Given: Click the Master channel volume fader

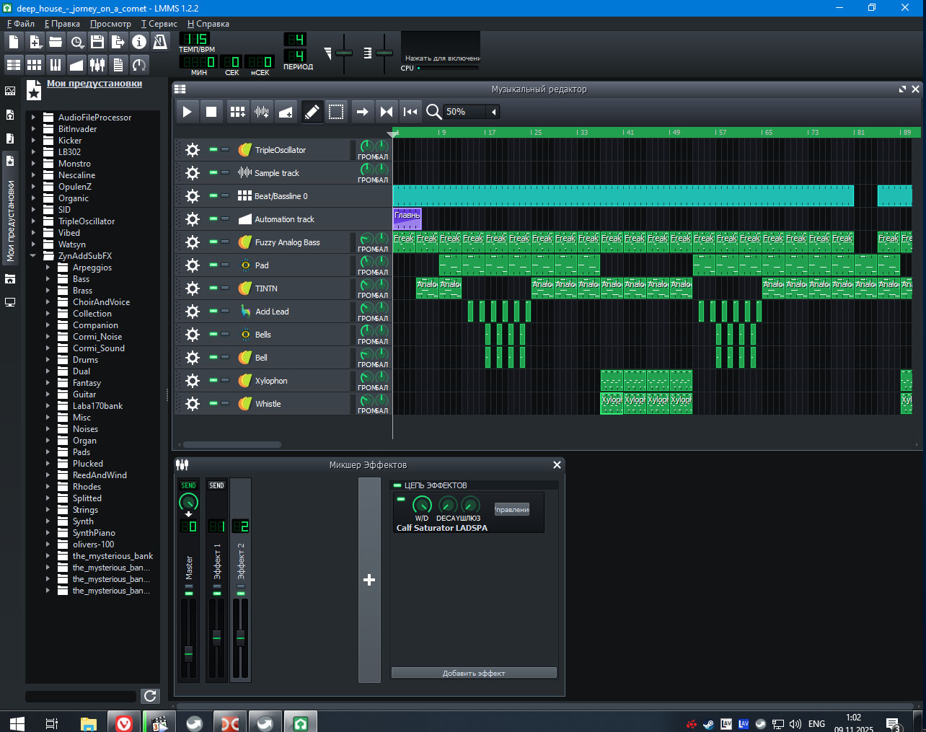Looking at the screenshot, I should click(189, 653).
